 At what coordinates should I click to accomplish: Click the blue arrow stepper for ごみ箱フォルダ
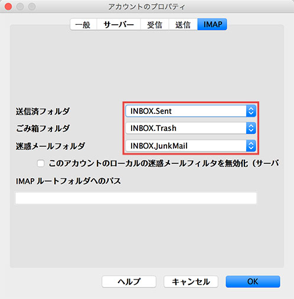pos(251,128)
